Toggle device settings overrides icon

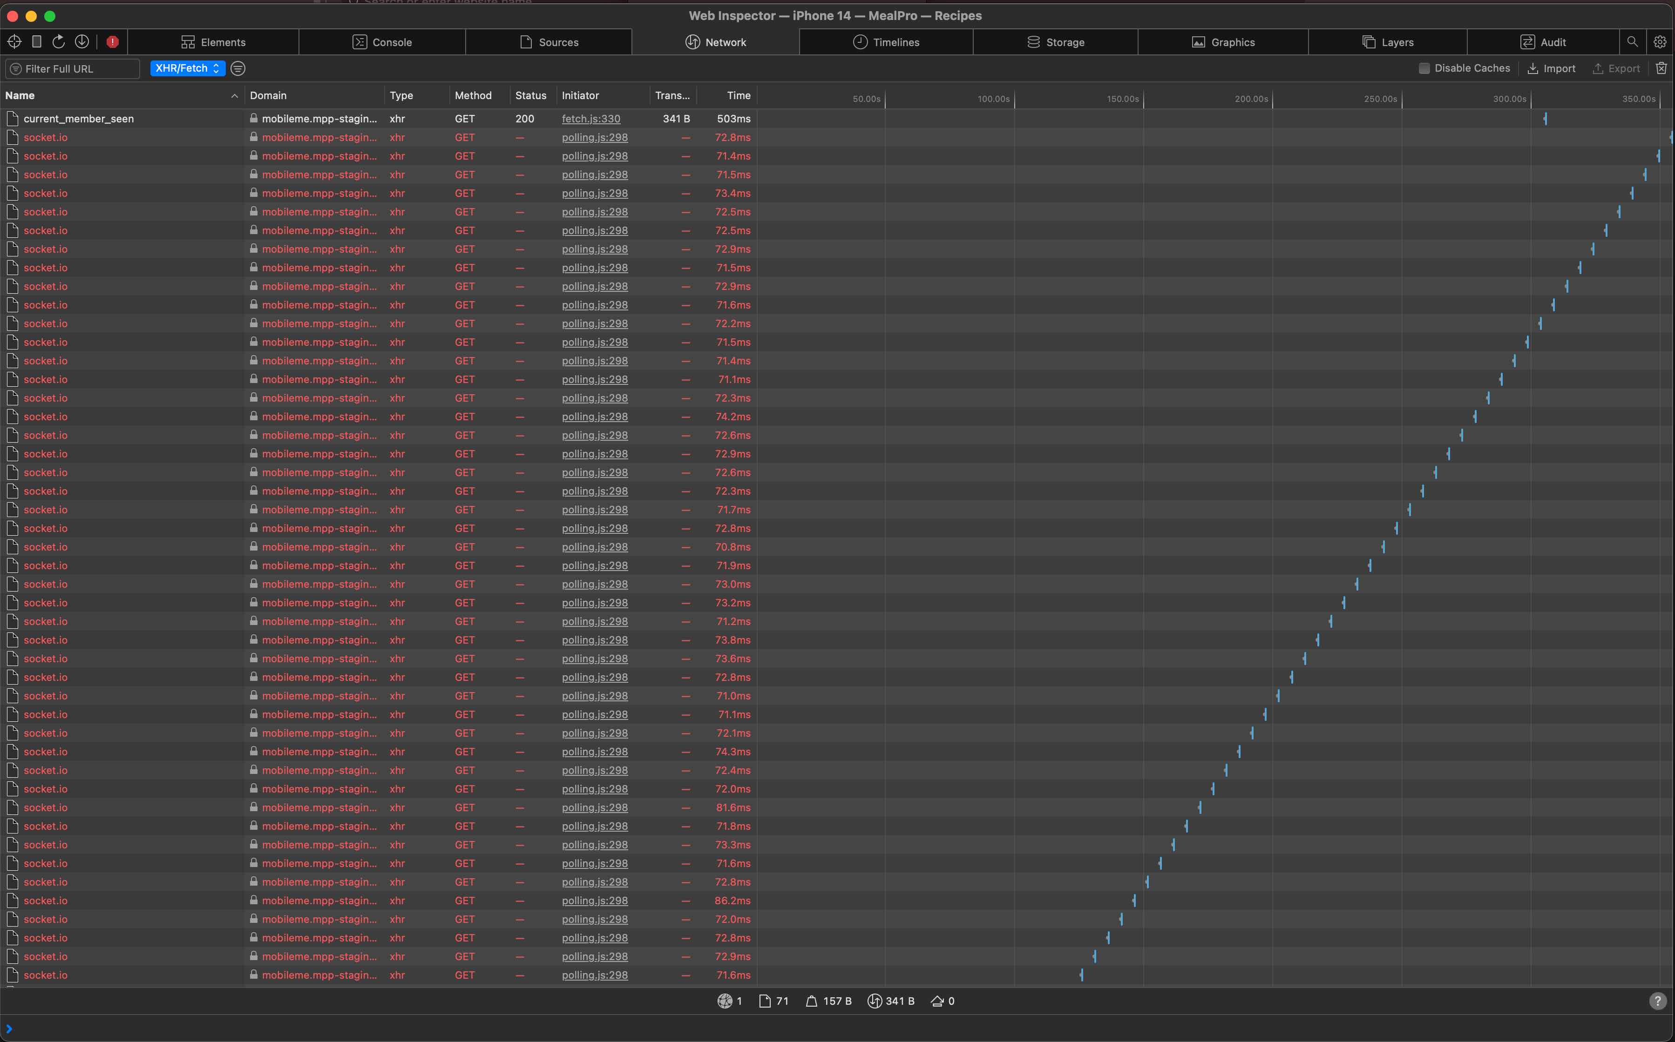pyautogui.click(x=36, y=42)
